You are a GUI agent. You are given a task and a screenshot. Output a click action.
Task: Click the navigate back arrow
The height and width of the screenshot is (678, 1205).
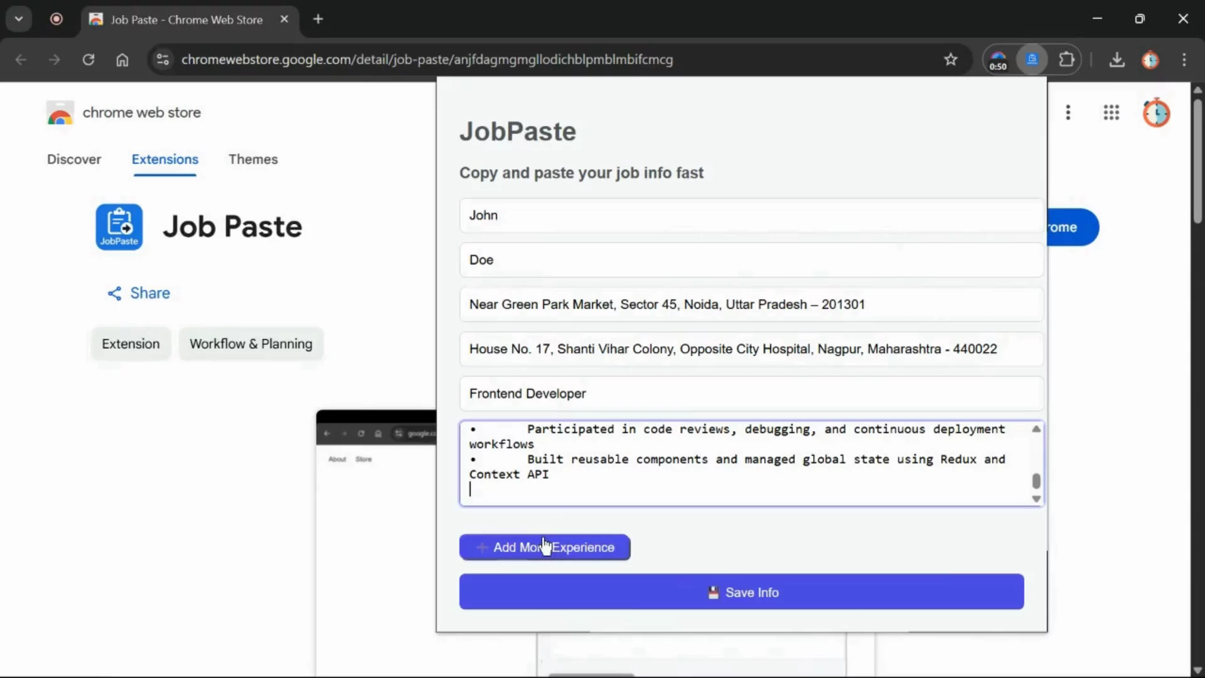click(21, 60)
